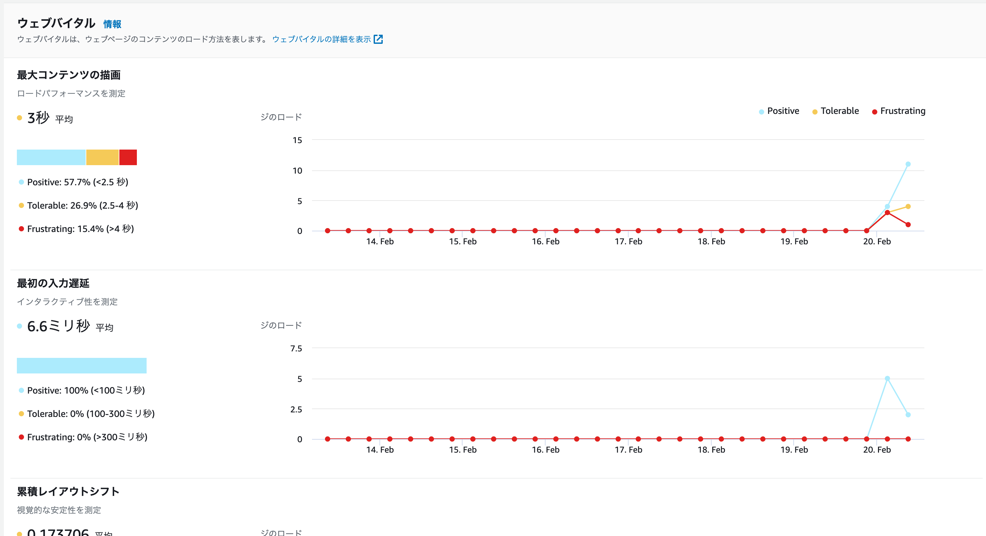Click the 累積レイアウトシフト heading
986x536 pixels.
click(x=68, y=492)
